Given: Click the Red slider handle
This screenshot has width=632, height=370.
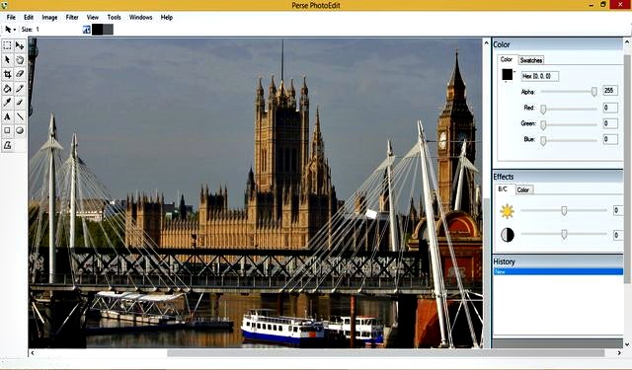Looking at the screenshot, I should (543, 110).
